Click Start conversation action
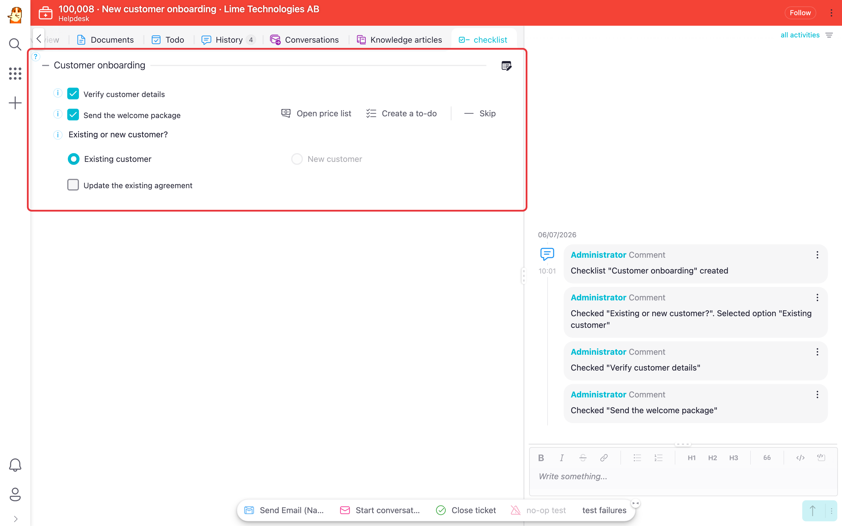Image resolution: width=842 pixels, height=526 pixels. pos(380,510)
